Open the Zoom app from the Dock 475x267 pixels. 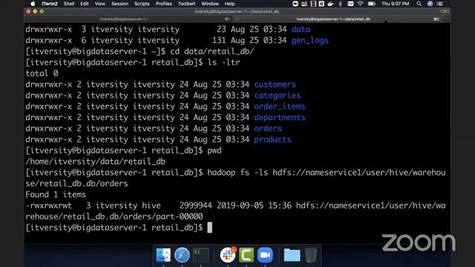(265, 255)
